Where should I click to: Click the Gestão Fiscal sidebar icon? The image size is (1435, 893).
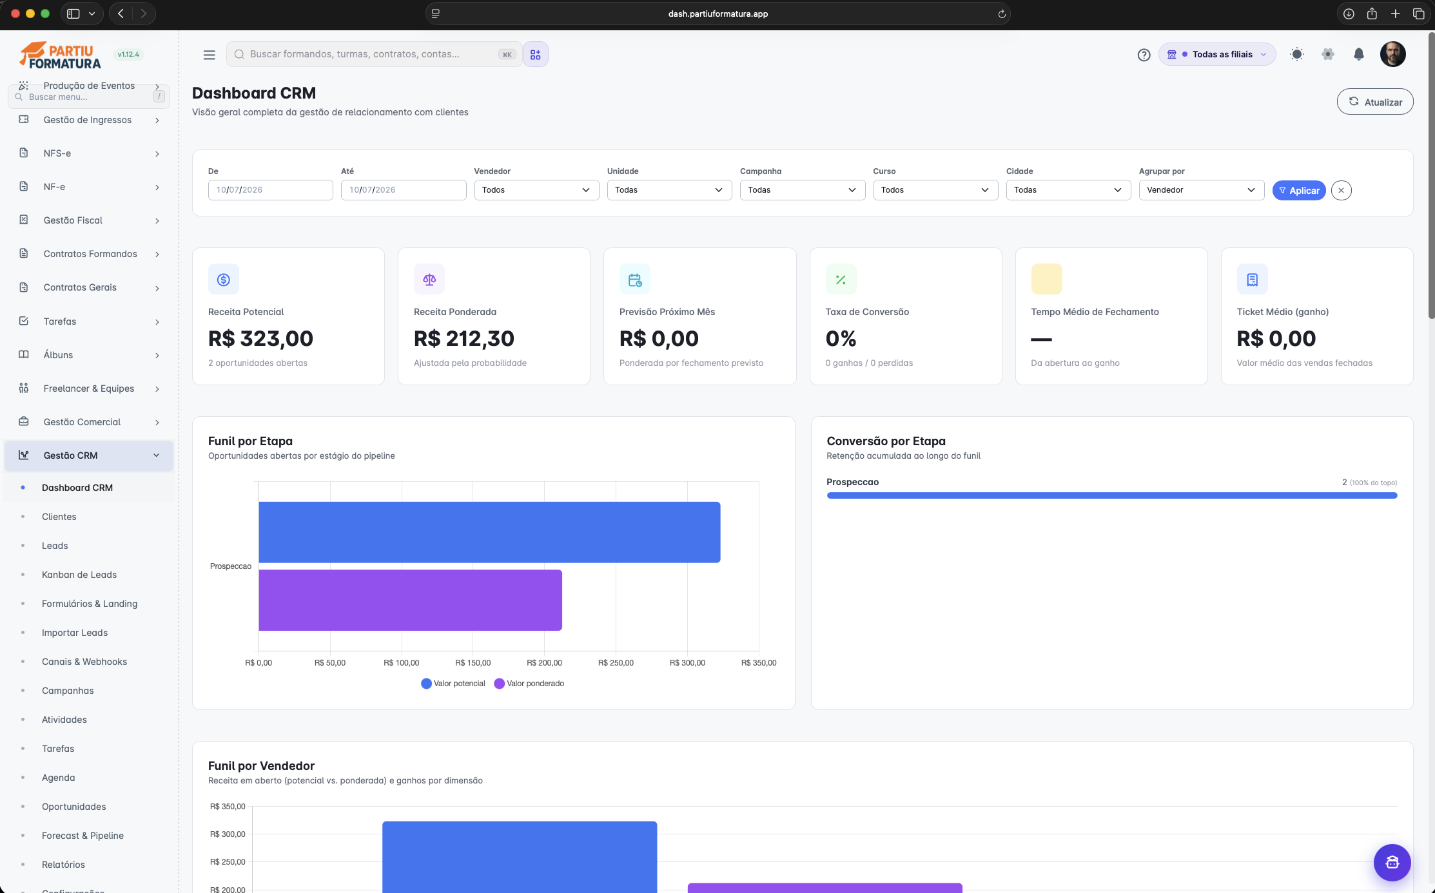coord(24,220)
